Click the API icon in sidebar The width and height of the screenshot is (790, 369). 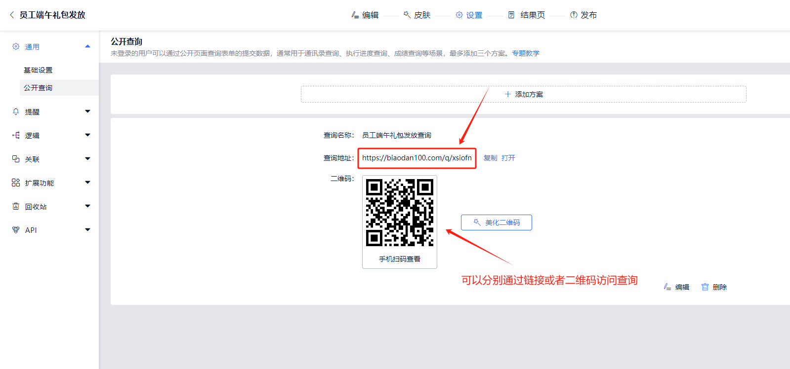16,230
